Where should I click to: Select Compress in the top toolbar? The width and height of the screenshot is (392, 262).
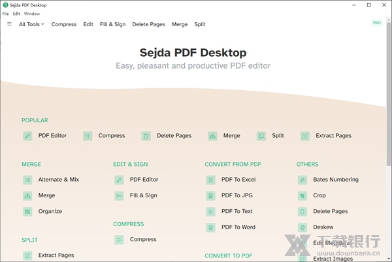tap(64, 24)
